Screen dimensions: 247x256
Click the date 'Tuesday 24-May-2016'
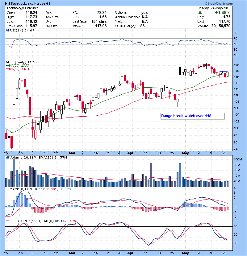[x=213, y=8]
